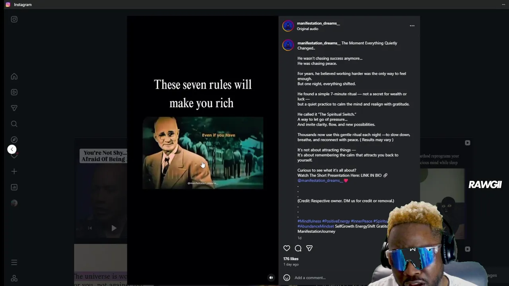Open the comment bubble icon
The width and height of the screenshot is (509, 286).
pos(298,248)
